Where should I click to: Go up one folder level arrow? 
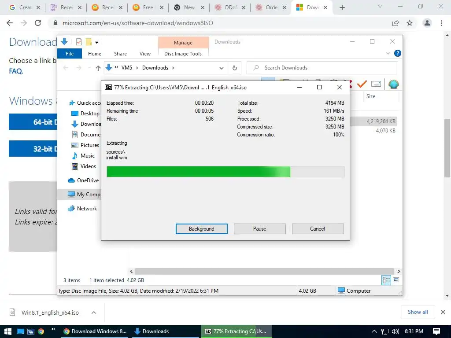pyautogui.click(x=98, y=68)
